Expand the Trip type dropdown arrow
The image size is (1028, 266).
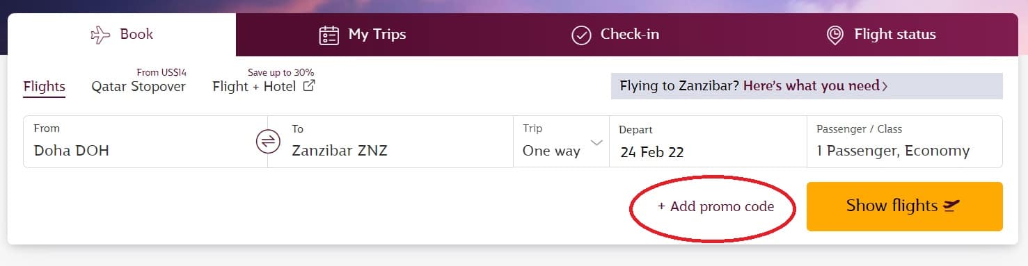596,142
